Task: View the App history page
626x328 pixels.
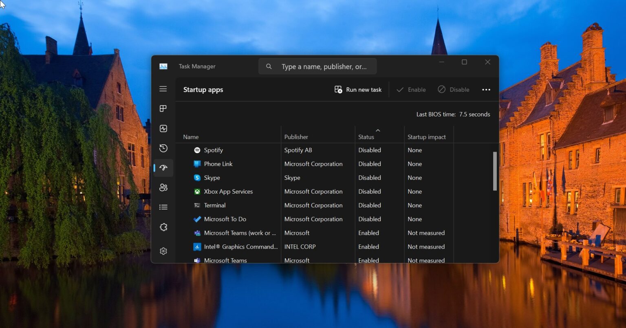Action: (163, 148)
